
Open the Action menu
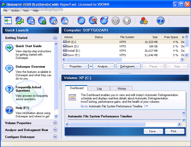pyautogui.click(x=15, y=11)
